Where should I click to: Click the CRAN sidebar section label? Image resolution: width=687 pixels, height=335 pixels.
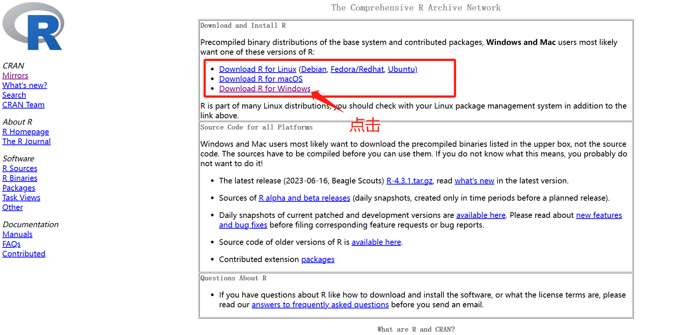[13, 66]
